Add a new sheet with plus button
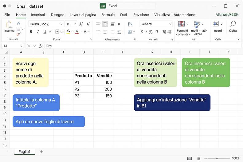This screenshot has height=162, width=243. (41, 151)
